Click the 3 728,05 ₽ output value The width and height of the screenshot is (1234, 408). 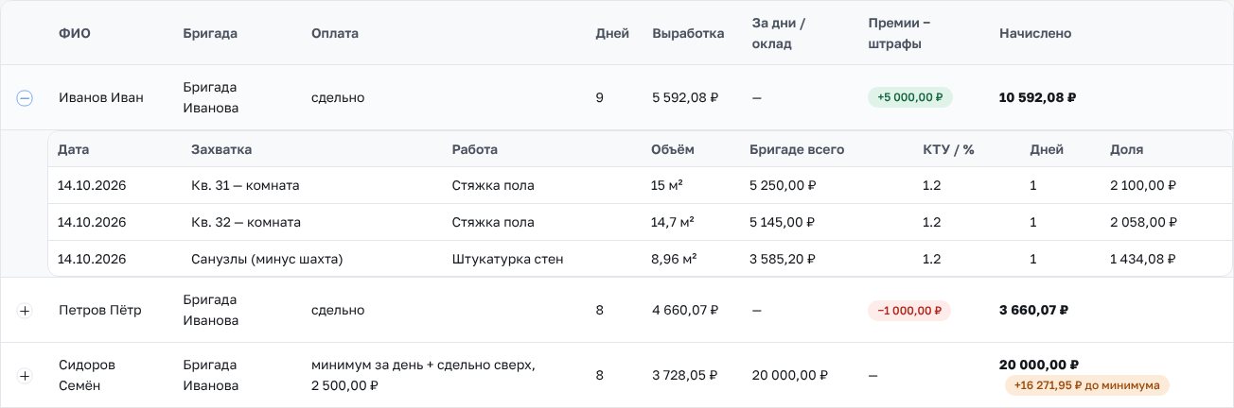[685, 375]
